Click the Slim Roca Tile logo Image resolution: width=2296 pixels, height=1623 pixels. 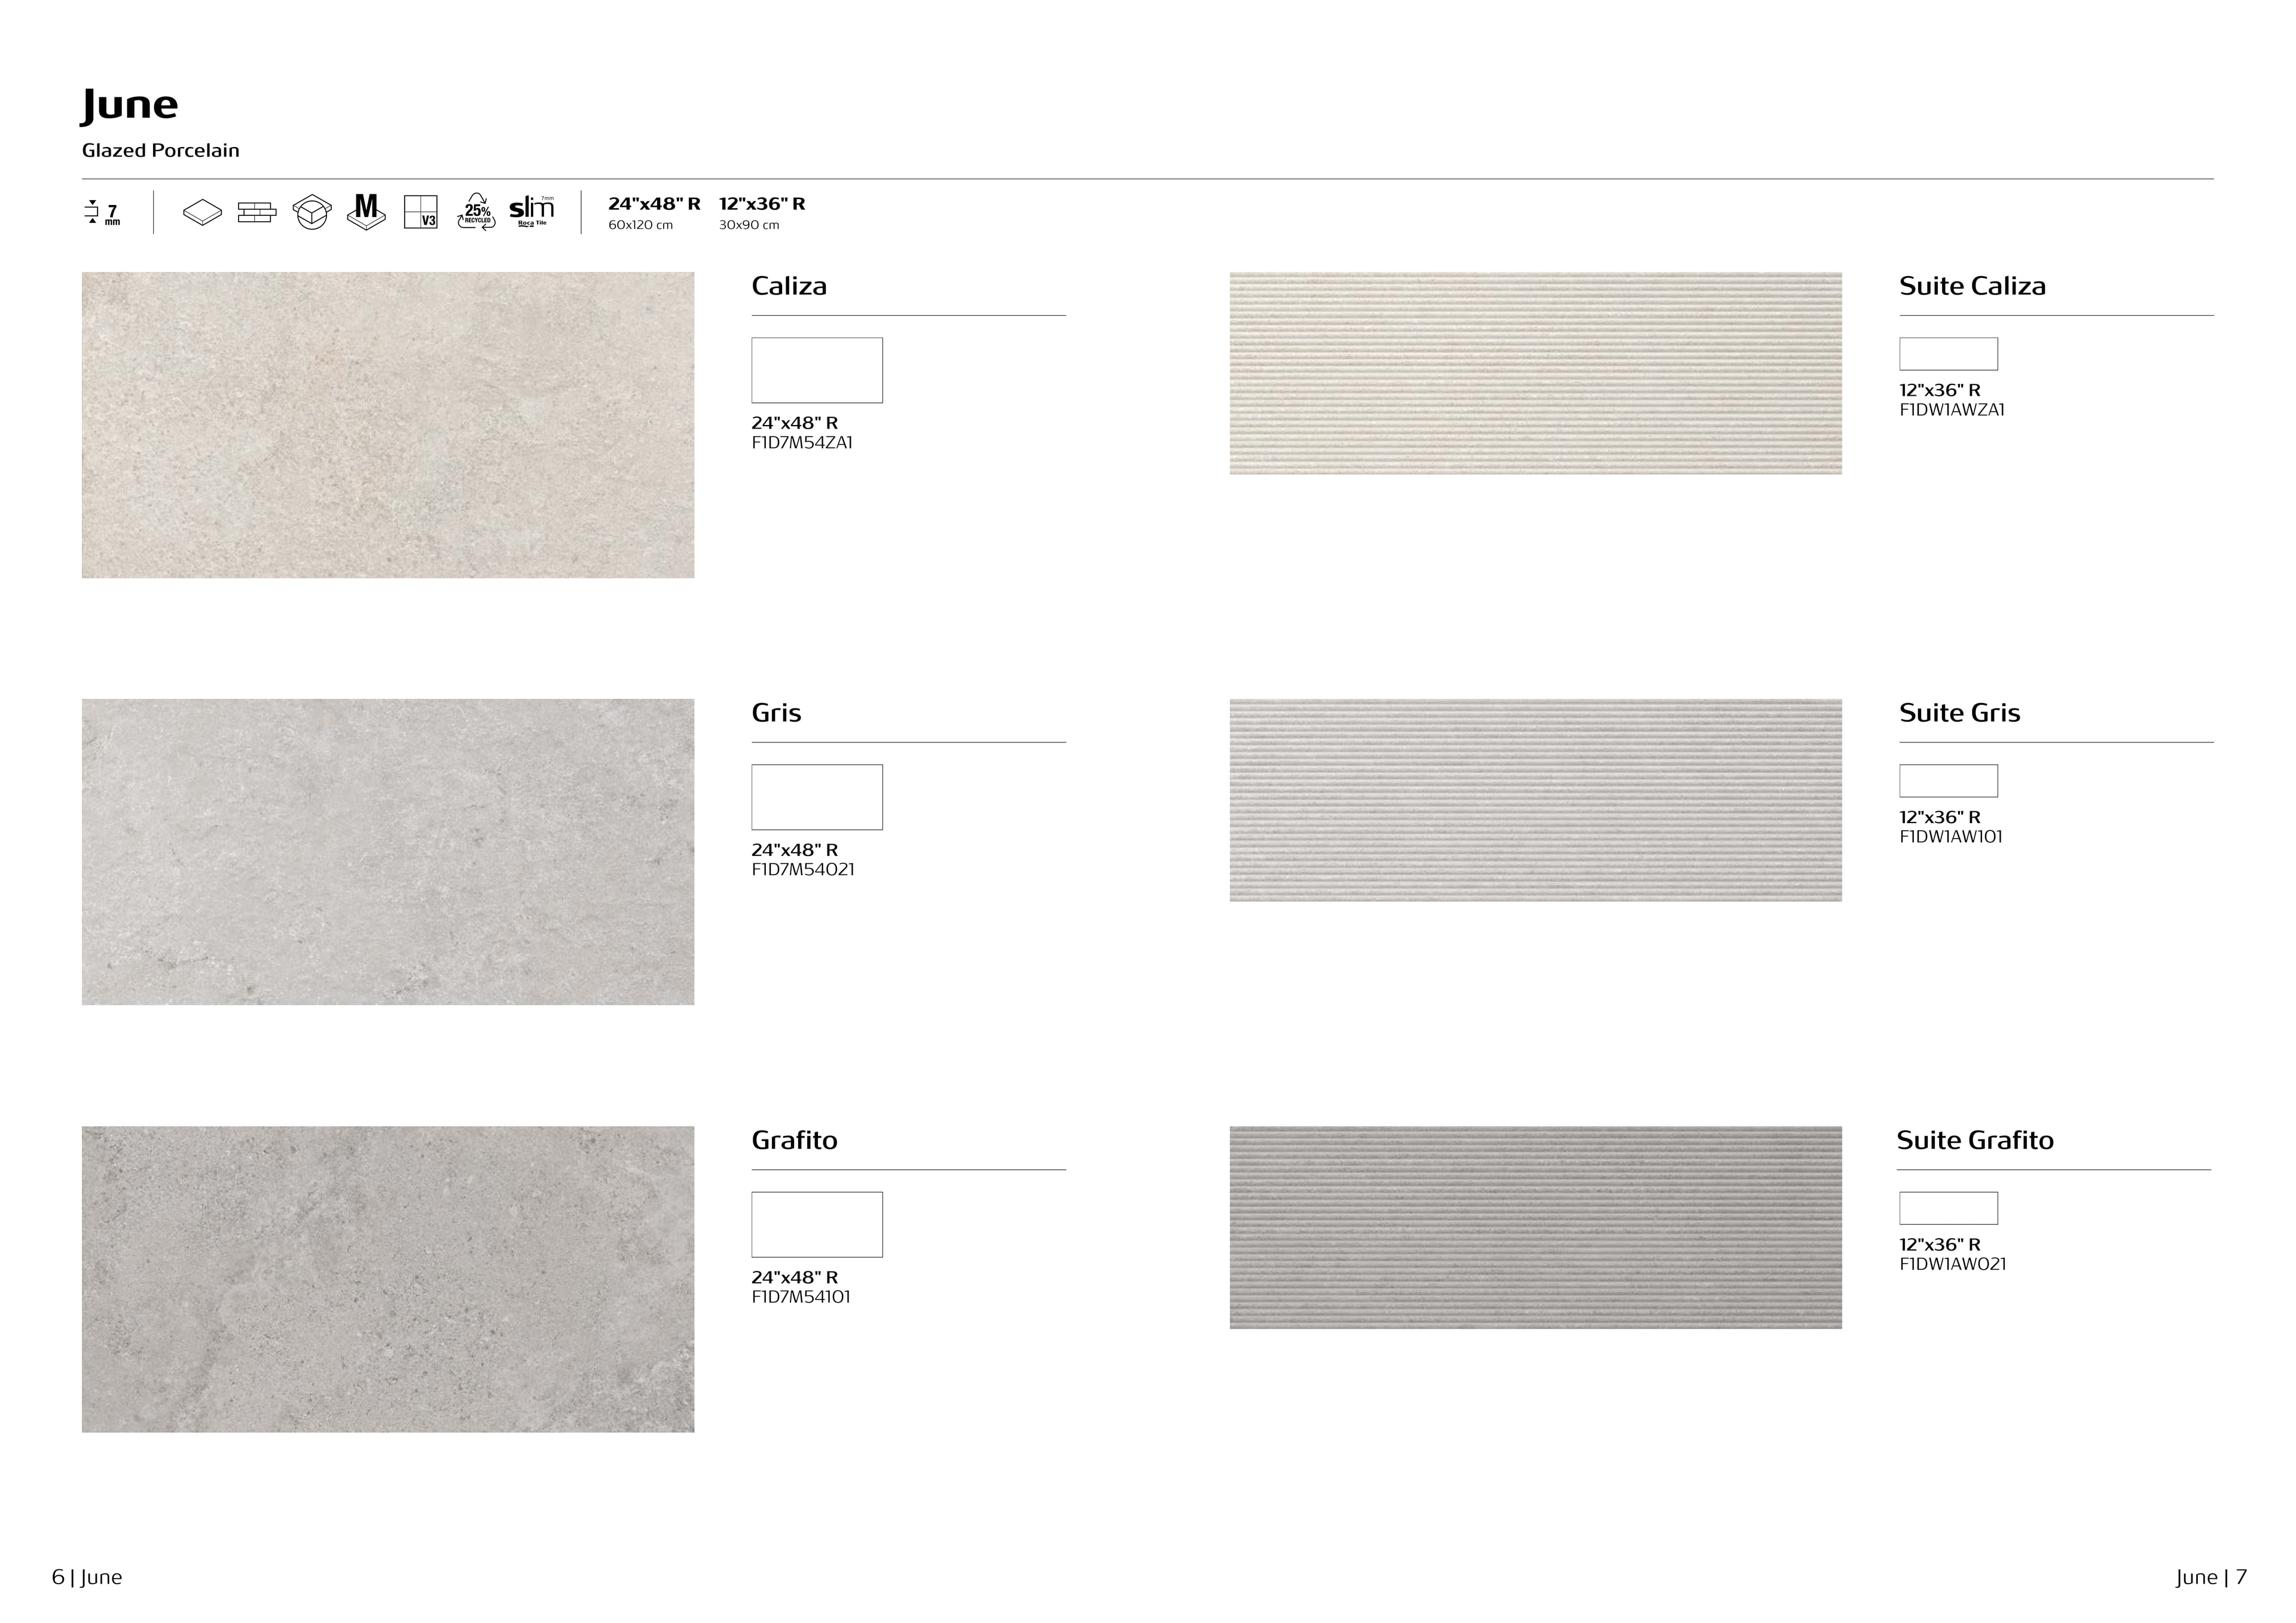click(531, 211)
